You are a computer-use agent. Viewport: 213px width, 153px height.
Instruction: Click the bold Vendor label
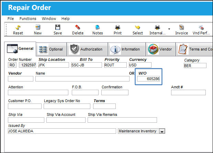pyautogui.click(x=15, y=73)
